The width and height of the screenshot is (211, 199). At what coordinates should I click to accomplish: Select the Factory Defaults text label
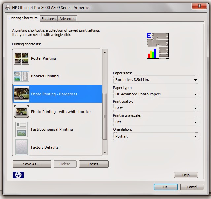coord(45,147)
